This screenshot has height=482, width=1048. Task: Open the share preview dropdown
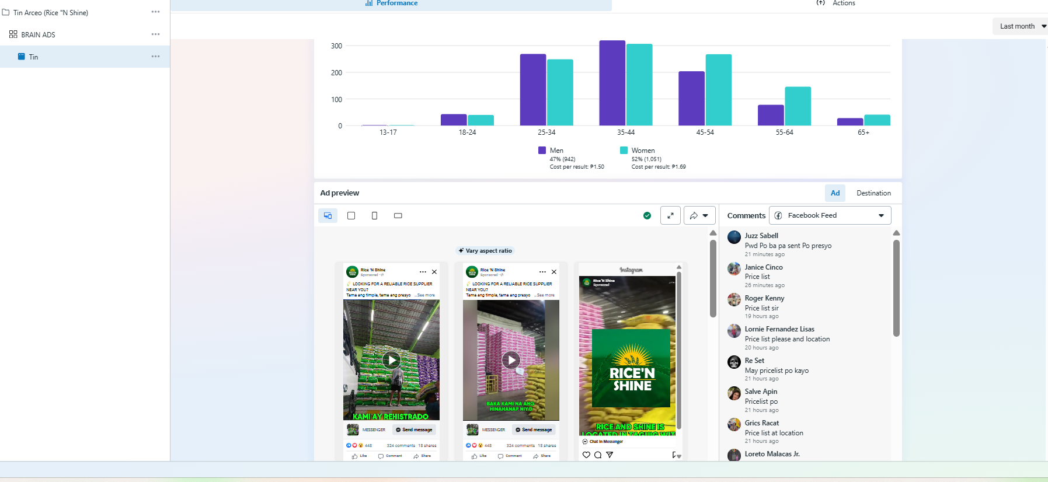pos(699,215)
